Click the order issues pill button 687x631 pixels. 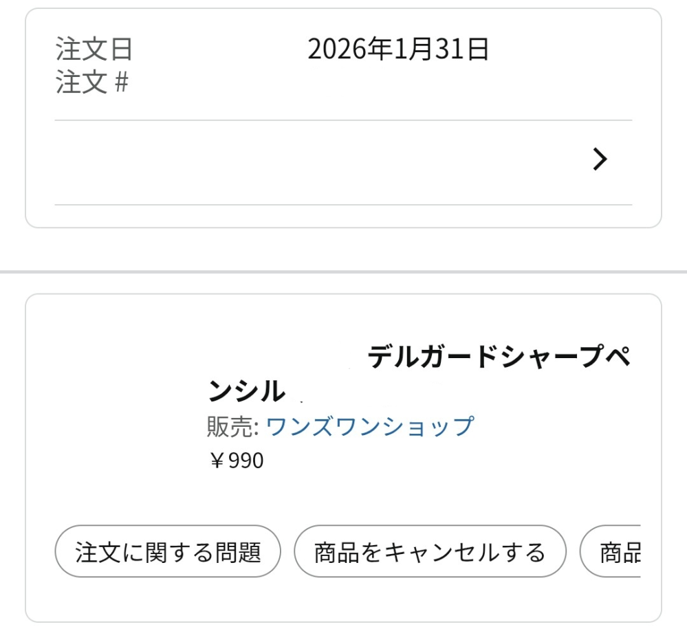pyautogui.click(x=168, y=551)
